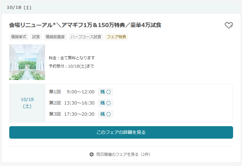The height and width of the screenshot is (166, 242).
Task: Select the 模擬挙式 tag
Action: [19, 37]
